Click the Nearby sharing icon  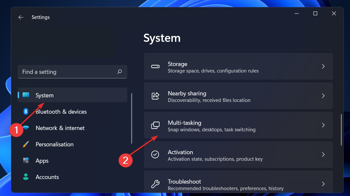pyautogui.click(x=155, y=96)
